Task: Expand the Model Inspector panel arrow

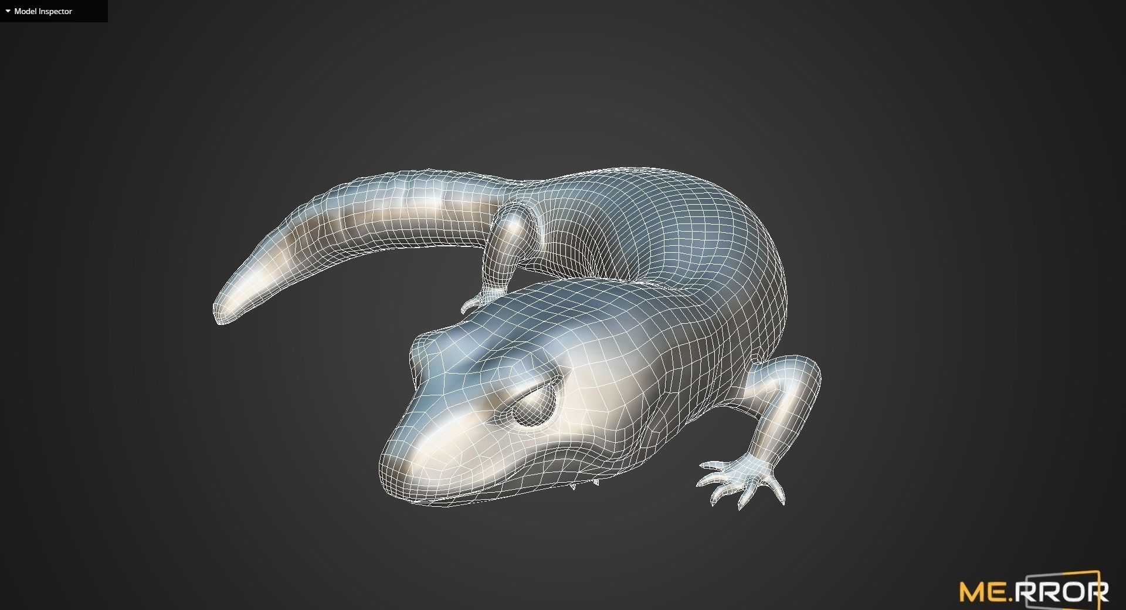Action: tap(8, 11)
